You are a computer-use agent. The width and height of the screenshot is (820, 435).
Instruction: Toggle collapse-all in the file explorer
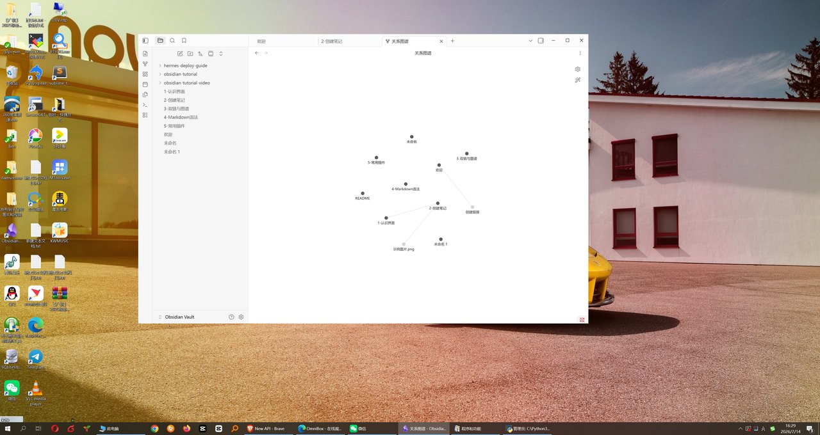pyautogui.click(x=221, y=54)
